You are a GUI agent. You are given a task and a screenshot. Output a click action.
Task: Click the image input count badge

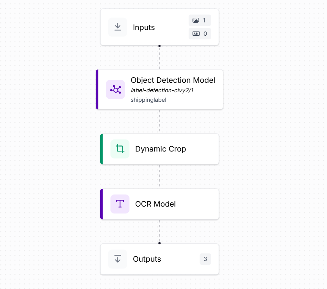pyautogui.click(x=200, y=20)
